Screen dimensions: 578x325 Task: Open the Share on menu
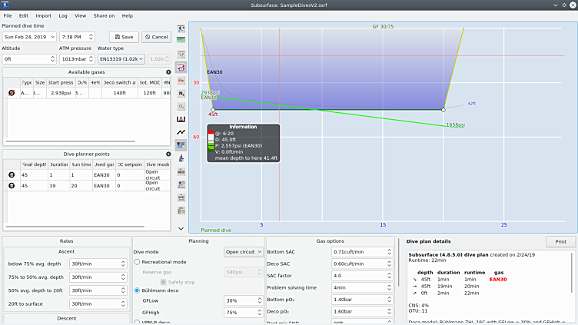(x=104, y=15)
